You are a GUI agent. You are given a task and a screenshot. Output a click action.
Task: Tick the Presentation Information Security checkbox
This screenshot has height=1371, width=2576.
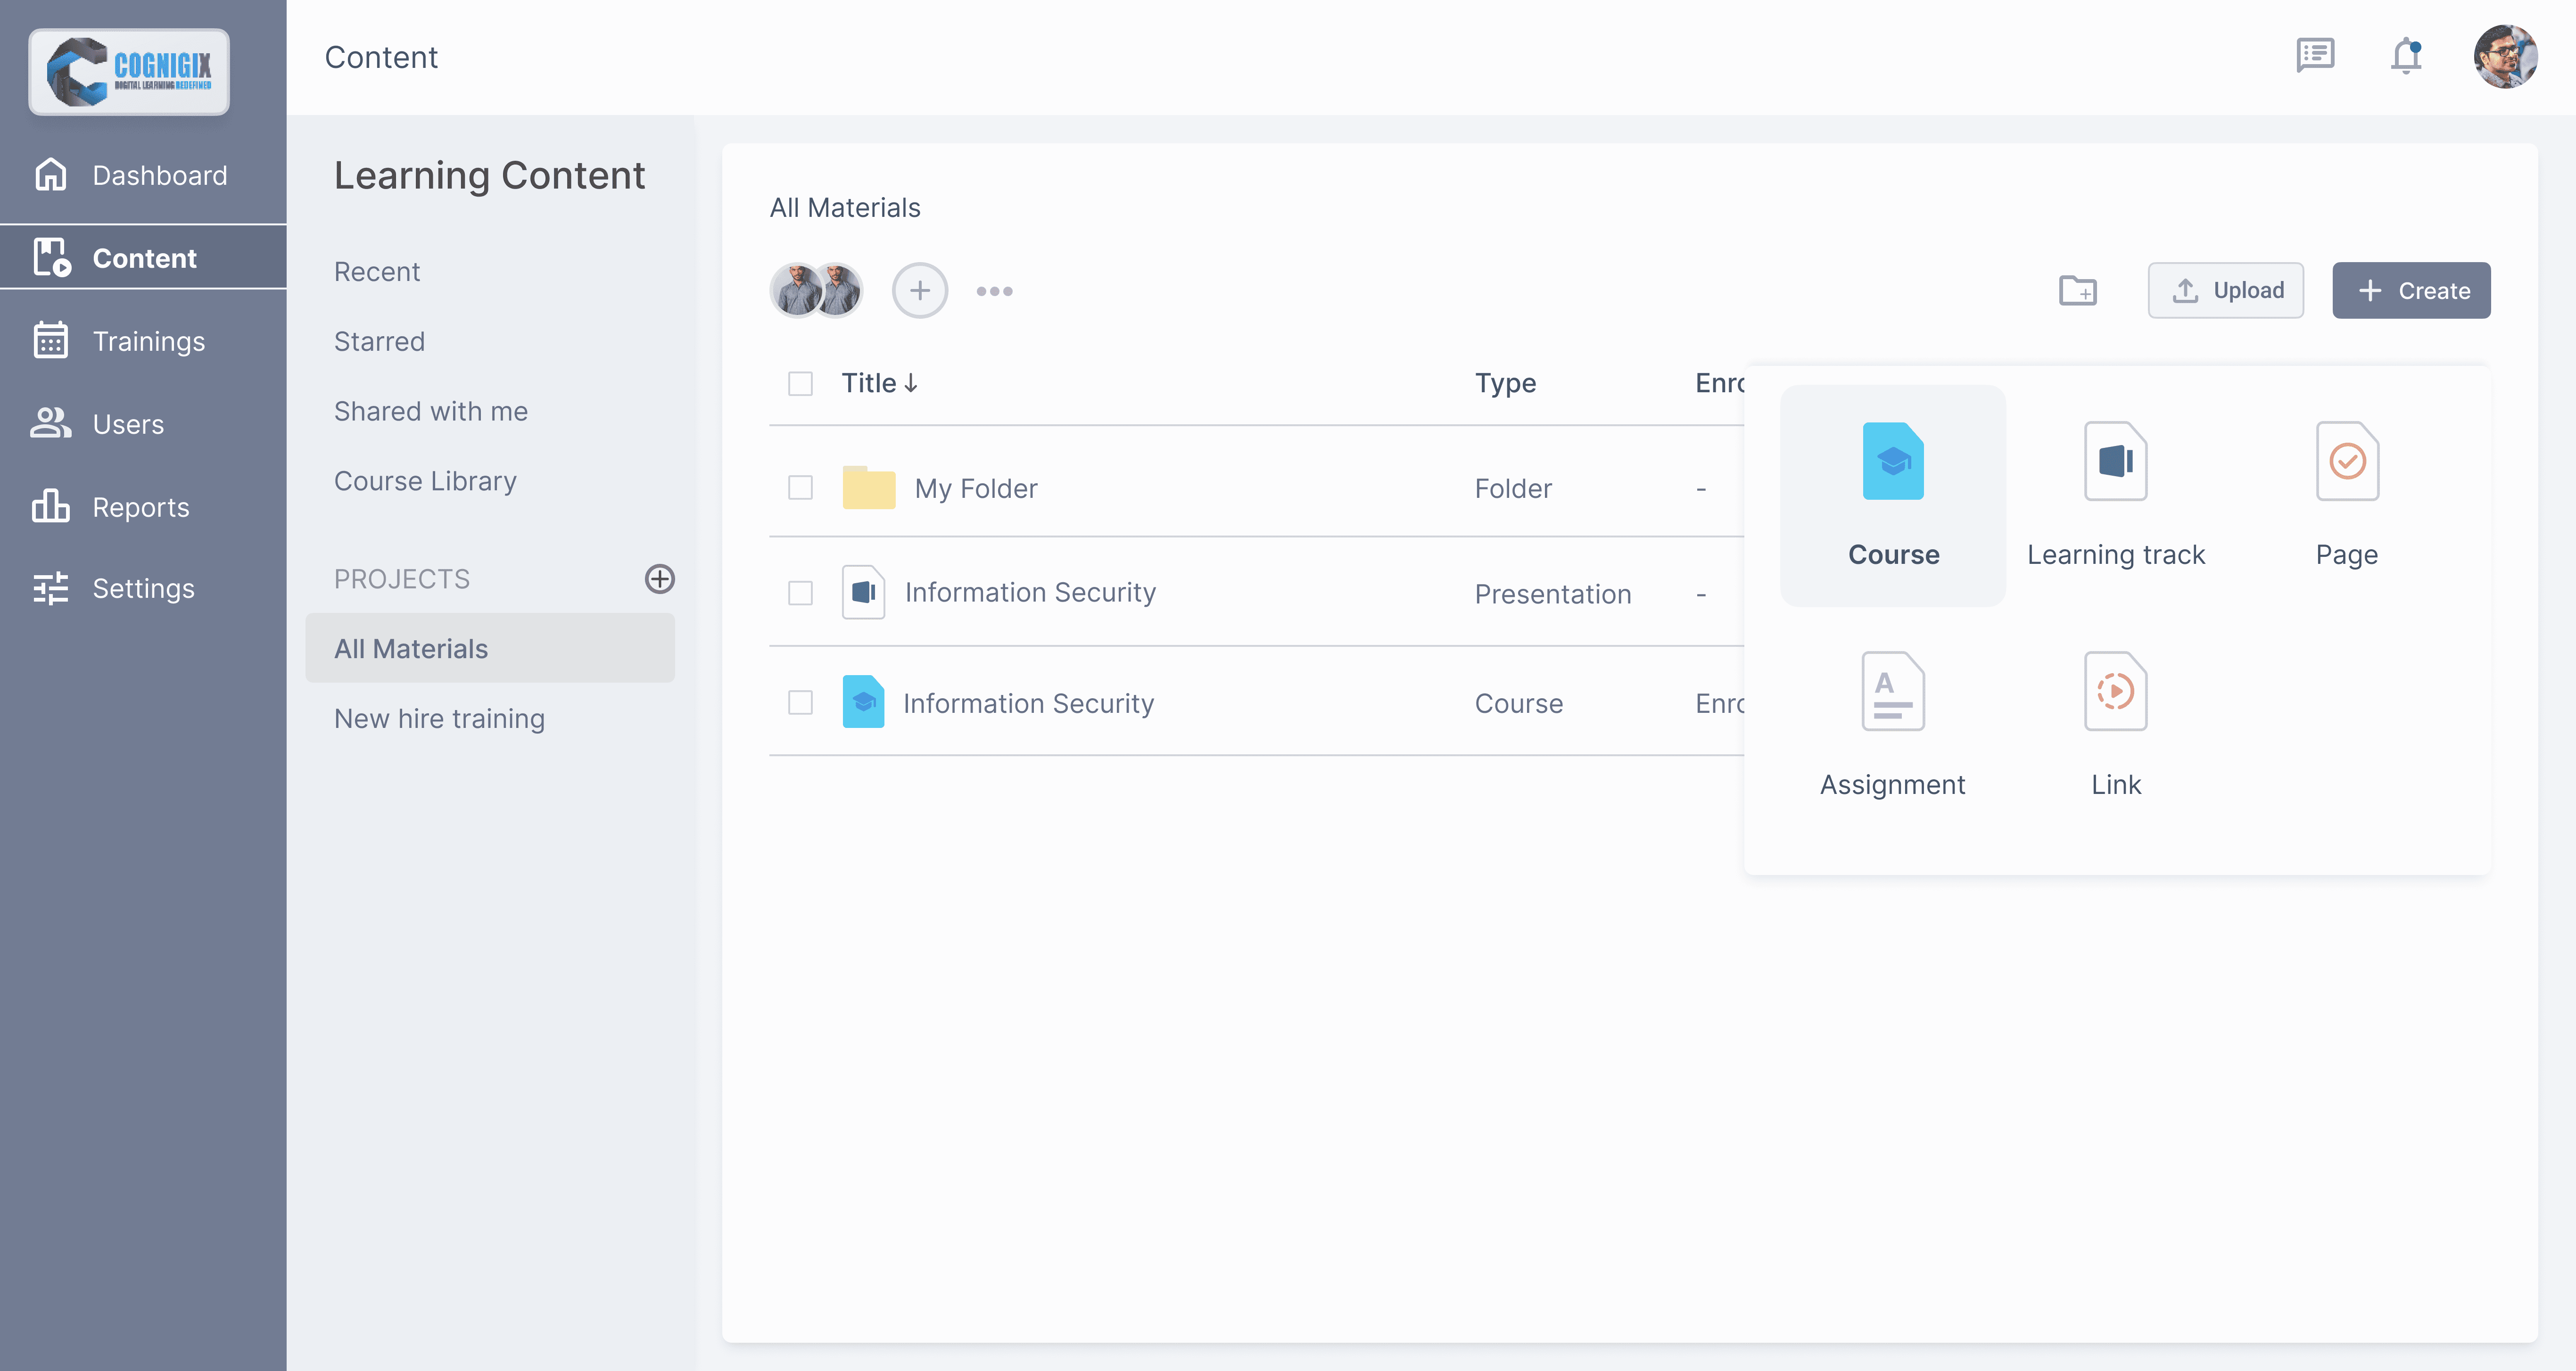pos(800,593)
